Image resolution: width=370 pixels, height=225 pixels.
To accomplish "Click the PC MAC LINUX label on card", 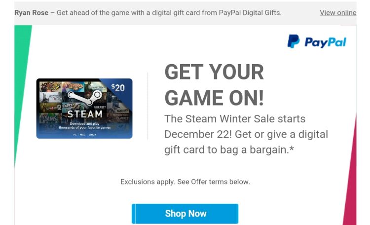I will 84,135.
